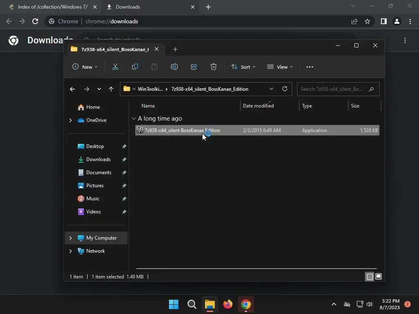Screen dimensions: 419x314
Task: Open the New dropdown in Explorer
Action: coord(85,67)
